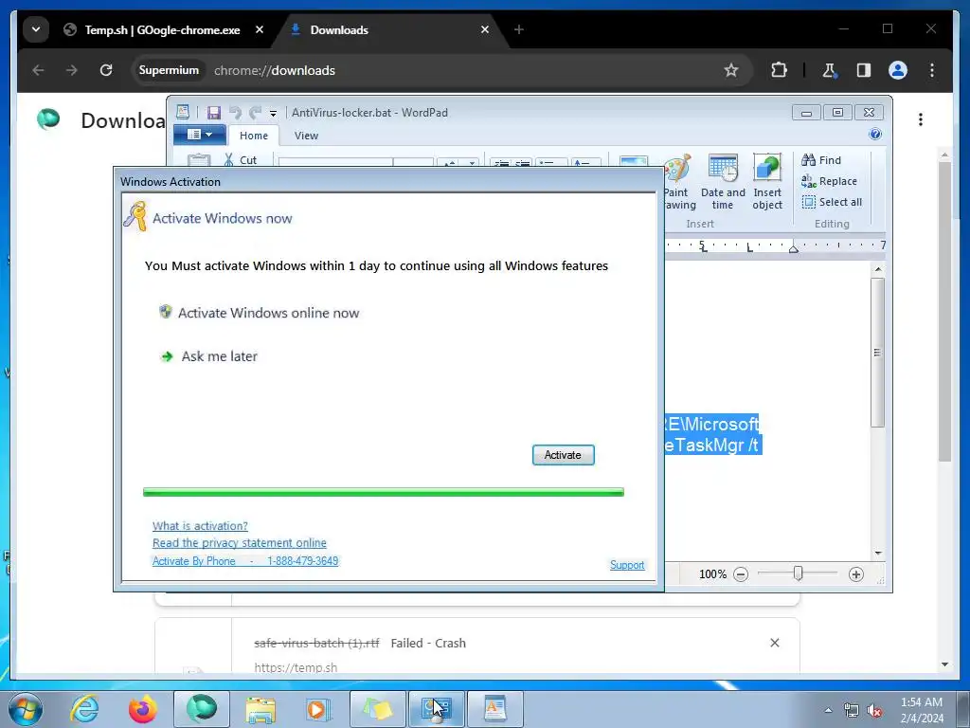Open Windows Media Player from taskbar
The height and width of the screenshot is (728, 970).
tap(318, 709)
